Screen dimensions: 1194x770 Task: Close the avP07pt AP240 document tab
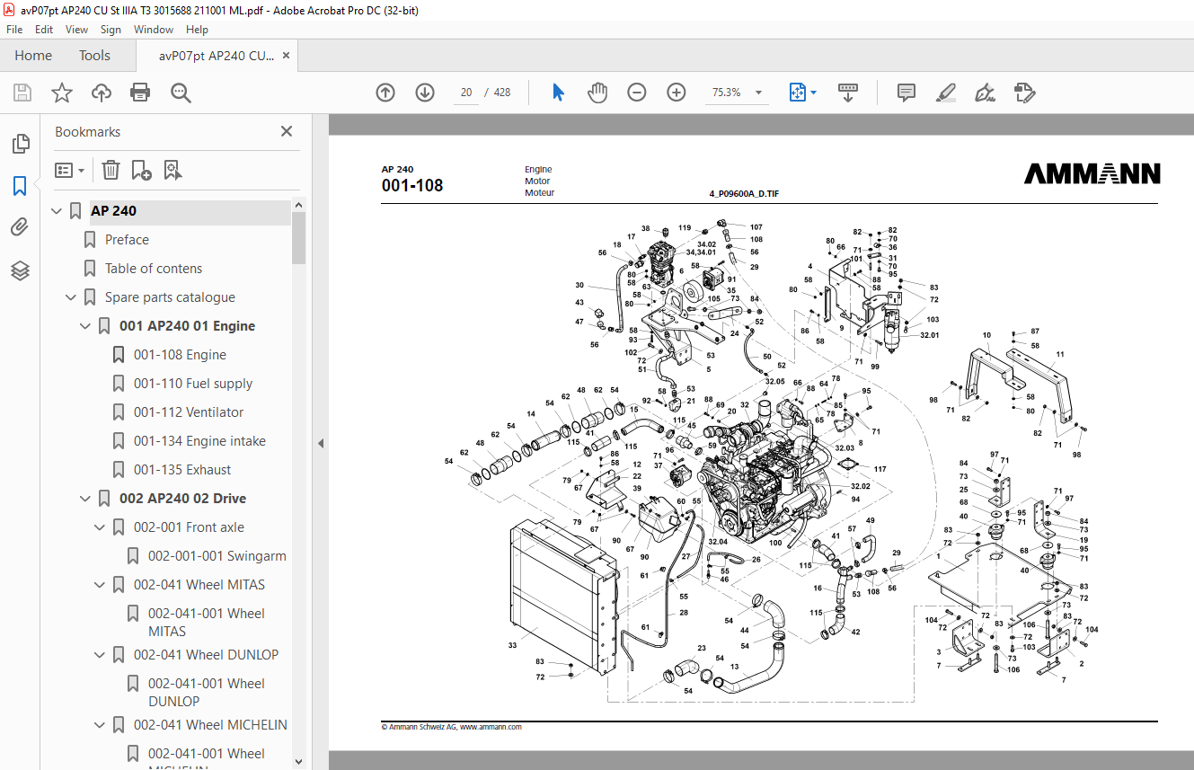[286, 56]
